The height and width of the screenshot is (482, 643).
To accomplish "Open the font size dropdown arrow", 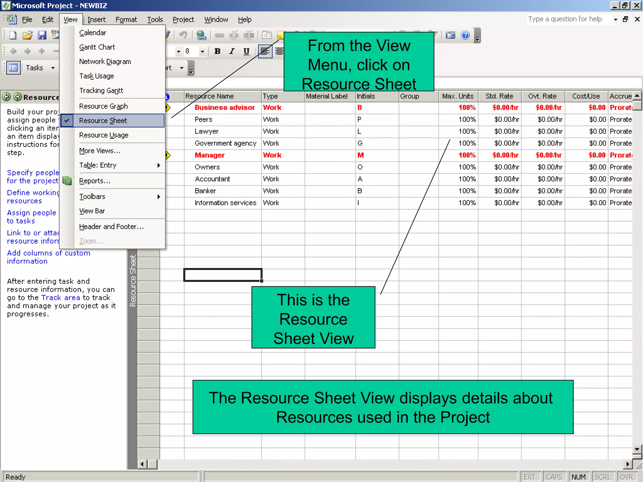I will (x=203, y=51).
